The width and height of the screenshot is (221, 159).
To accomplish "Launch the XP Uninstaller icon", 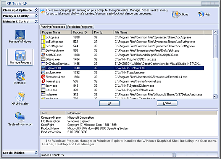I will (x=20, y=96).
